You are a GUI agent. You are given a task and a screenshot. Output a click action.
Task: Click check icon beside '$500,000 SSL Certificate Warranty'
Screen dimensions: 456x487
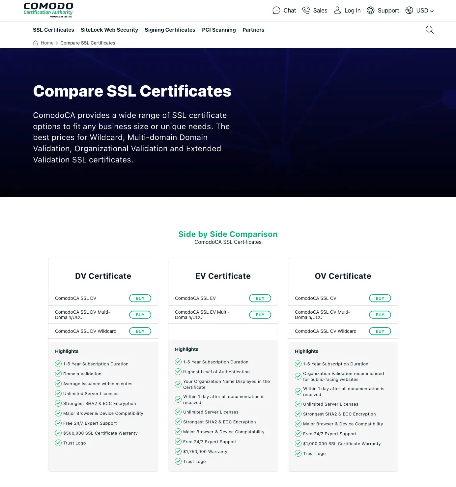pos(58,433)
